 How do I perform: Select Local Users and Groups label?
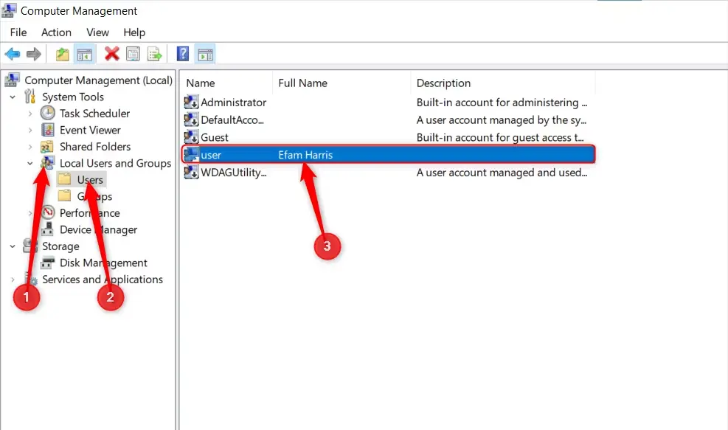(115, 164)
